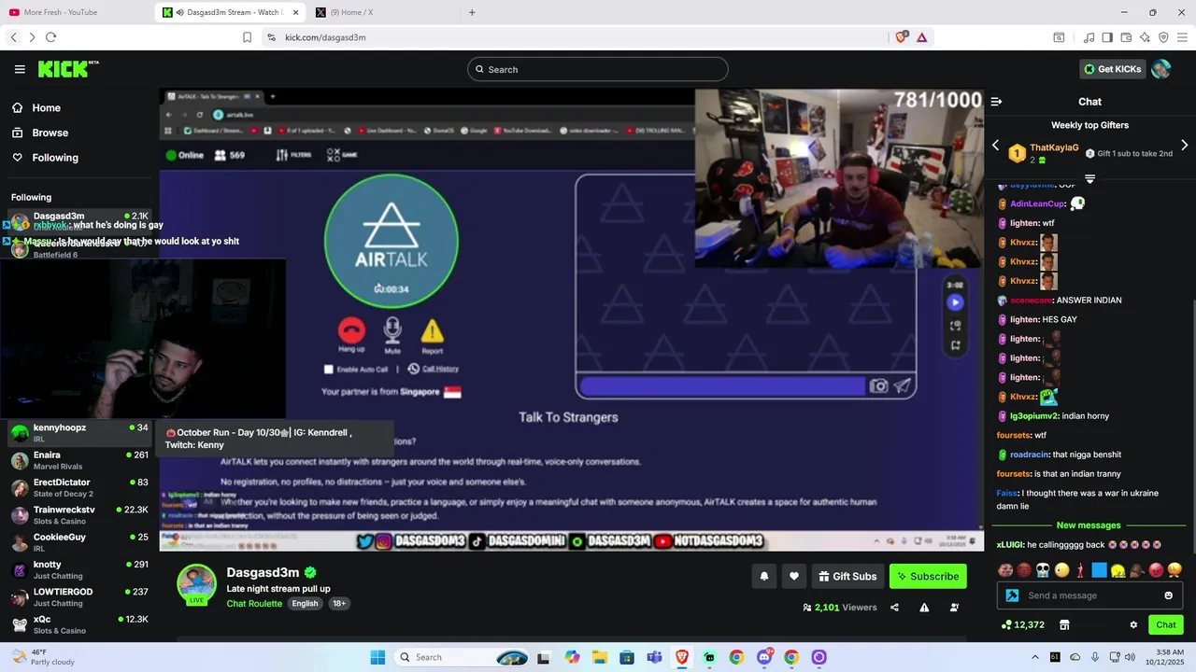
Task: Click the Get KICKs button
Action: pos(1112,69)
